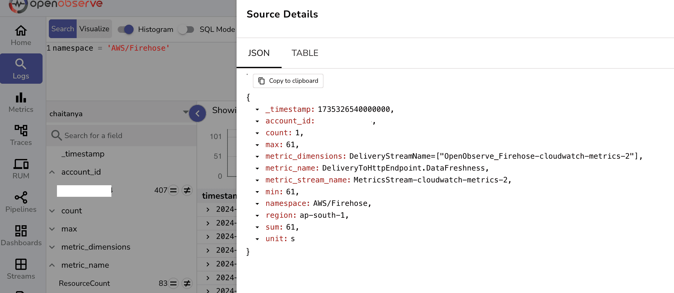This screenshot has height=293, width=674.
Task: Toggle the Histogram switch off
Action: (125, 29)
